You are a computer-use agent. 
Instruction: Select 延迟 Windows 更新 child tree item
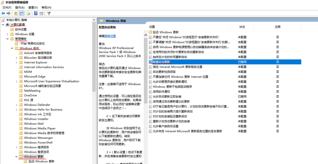point(41,162)
